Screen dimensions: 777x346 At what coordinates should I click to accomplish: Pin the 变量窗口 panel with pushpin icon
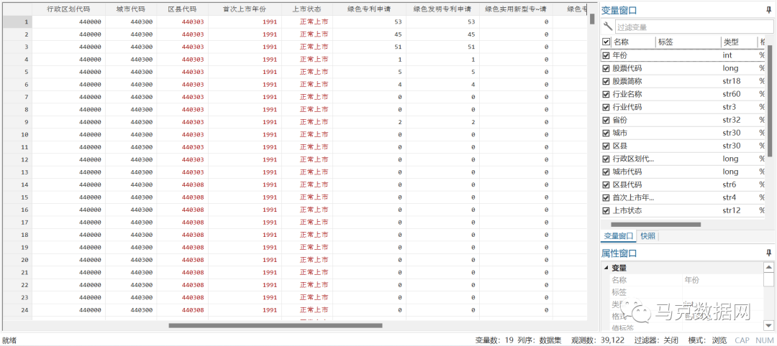point(768,10)
